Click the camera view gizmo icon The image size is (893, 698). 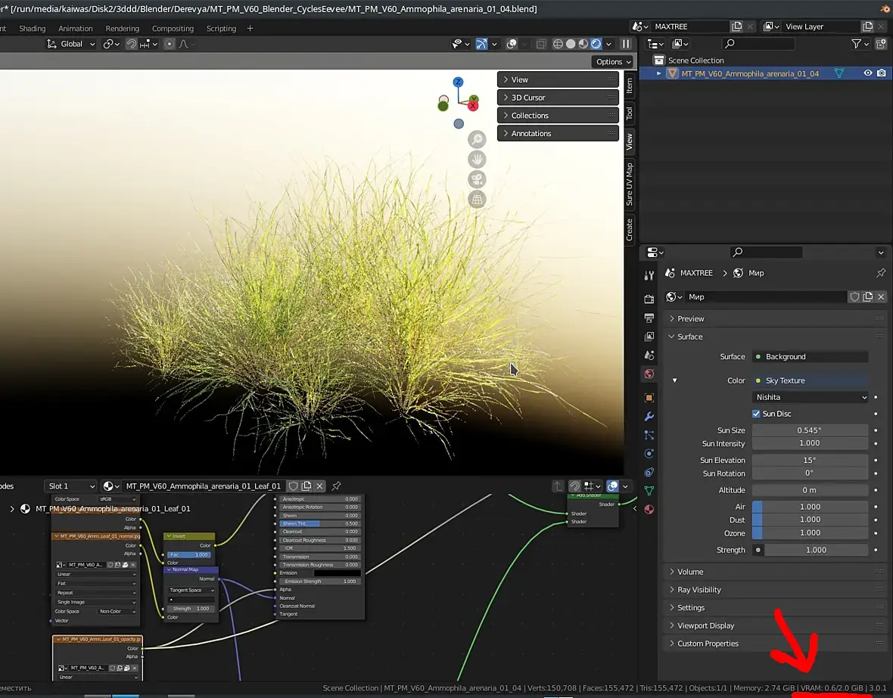(477, 180)
